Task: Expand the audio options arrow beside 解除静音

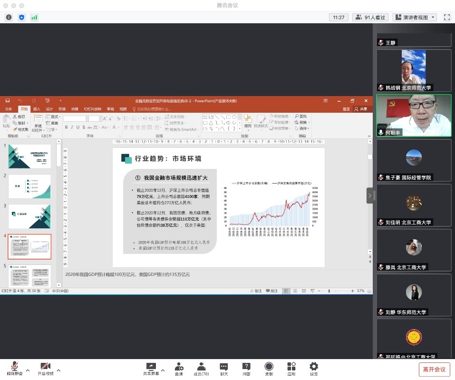Action: pyautogui.click(x=28, y=370)
